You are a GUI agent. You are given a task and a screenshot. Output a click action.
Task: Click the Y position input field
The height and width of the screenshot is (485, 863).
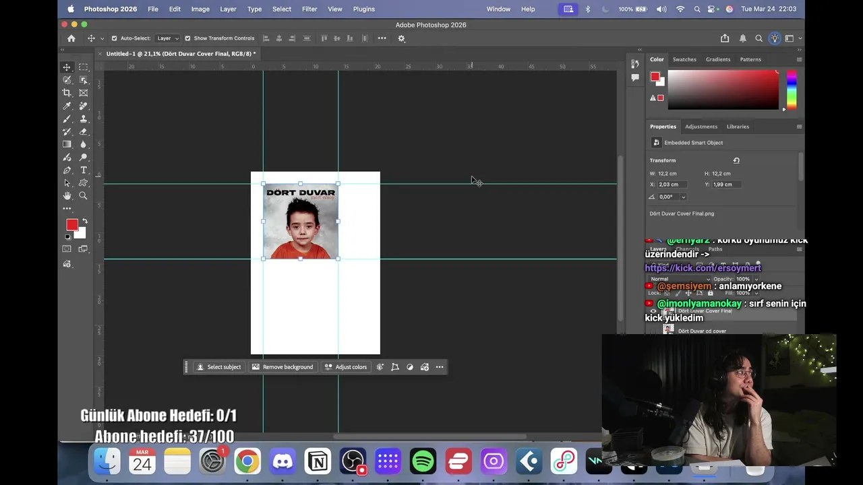[727, 185]
